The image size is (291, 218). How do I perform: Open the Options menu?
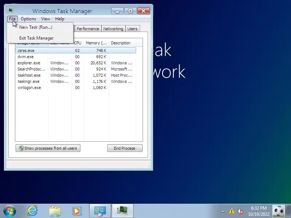click(28, 19)
